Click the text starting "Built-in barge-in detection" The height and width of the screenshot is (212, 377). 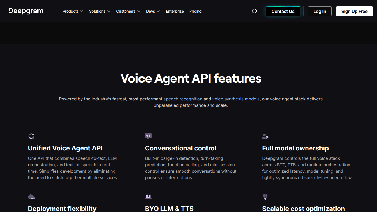[191, 168]
